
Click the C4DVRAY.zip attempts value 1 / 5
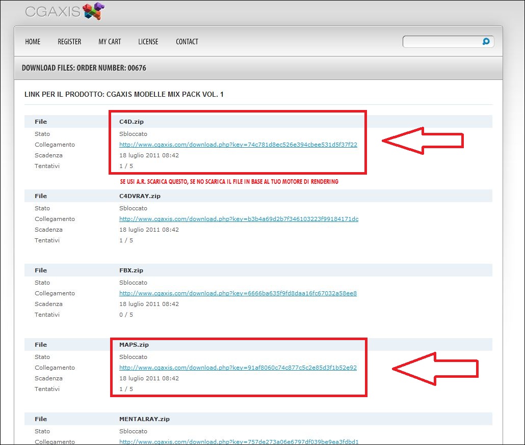pos(126,240)
